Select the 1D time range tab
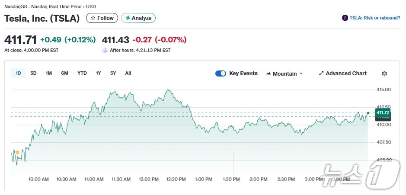The height and width of the screenshot is (195, 406). [18, 73]
